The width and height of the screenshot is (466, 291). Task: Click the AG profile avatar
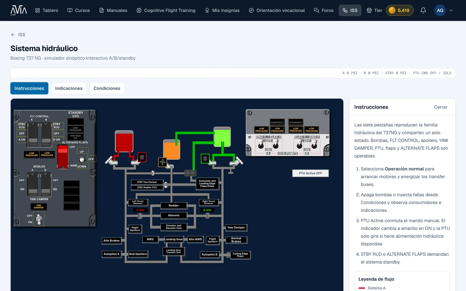[440, 10]
